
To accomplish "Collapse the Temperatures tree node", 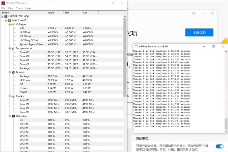I will click(10, 48).
